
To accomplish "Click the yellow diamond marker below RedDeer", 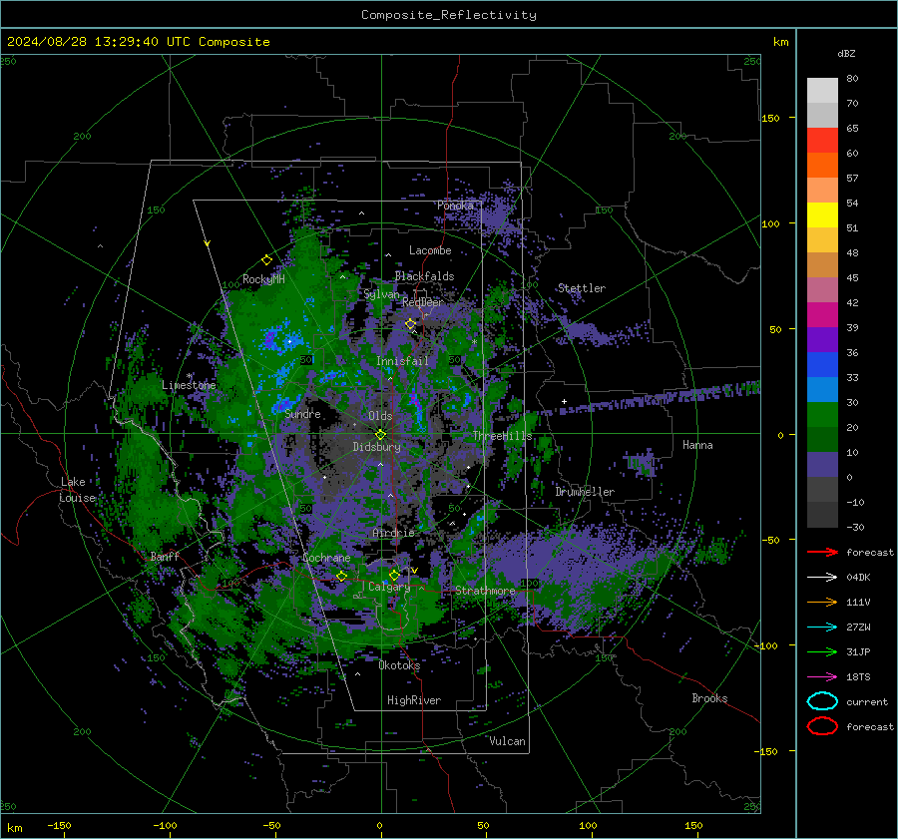I will click(x=411, y=324).
